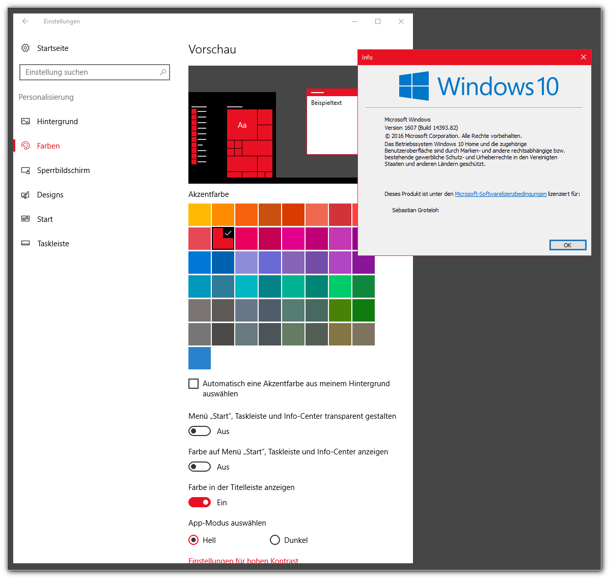
Task: Click the Designs icon
Action: click(x=25, y=195)
